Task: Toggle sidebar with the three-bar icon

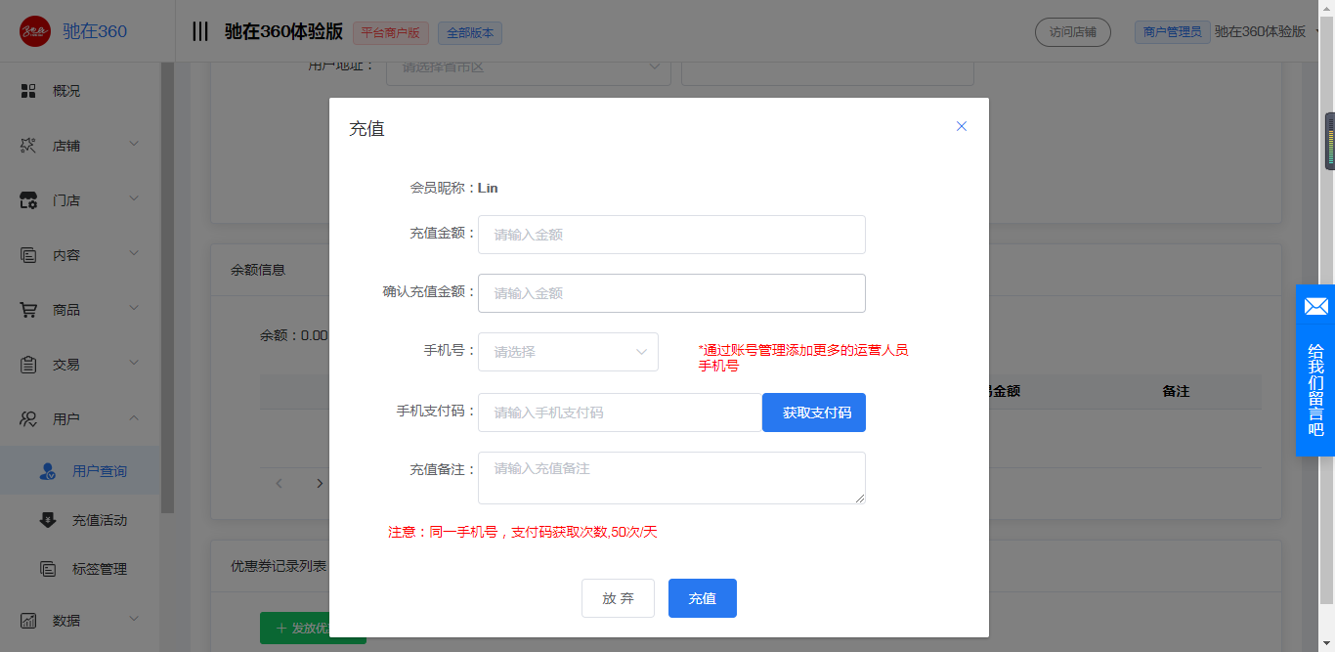Action: pos(200,31)
